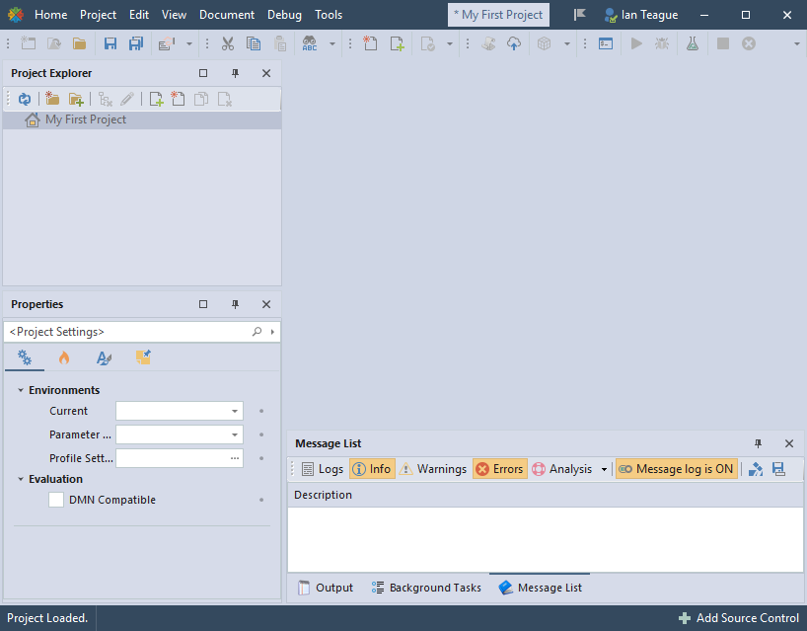The width and height of the screenshot is (807, 631).
Task: Toggle Message log is ON button
Action: click(676, 469)
